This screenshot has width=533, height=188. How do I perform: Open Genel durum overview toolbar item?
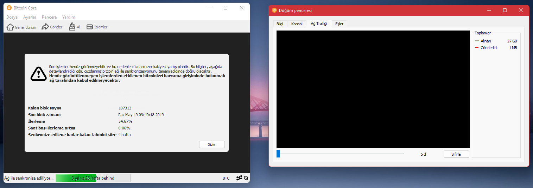tap(21, 27)
